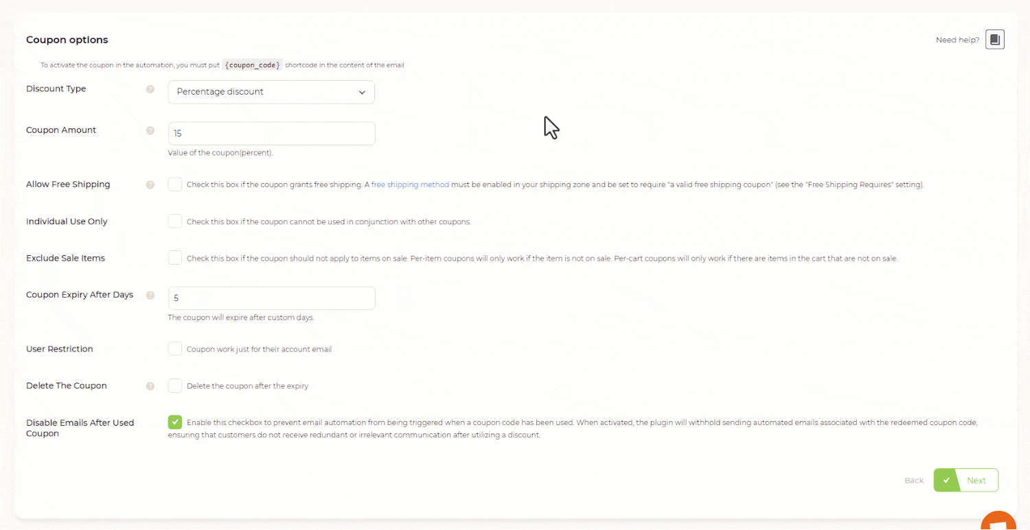1030x530 pixels.
Task: Click the Coupon Amount input field
Action: 271,134
